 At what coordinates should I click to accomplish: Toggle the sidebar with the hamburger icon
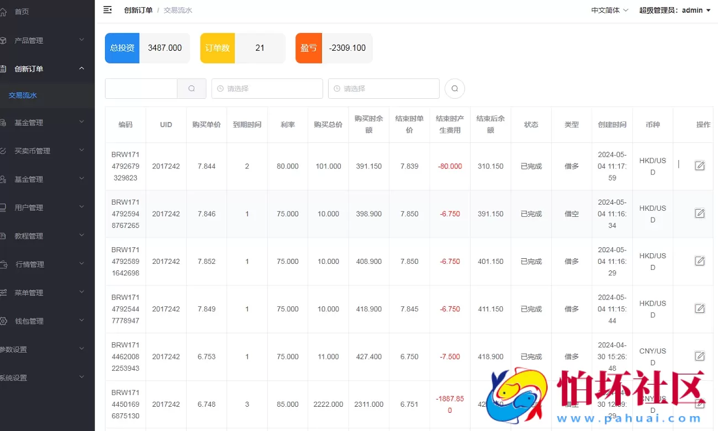tap(107, 9)
